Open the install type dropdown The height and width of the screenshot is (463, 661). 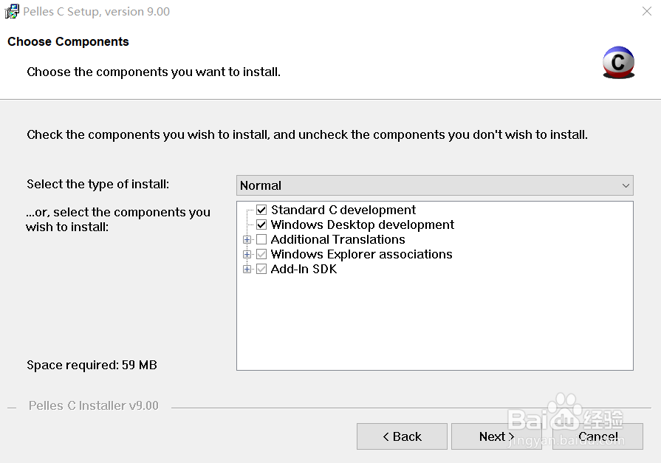pyautogui.click(x=434, y=185)
